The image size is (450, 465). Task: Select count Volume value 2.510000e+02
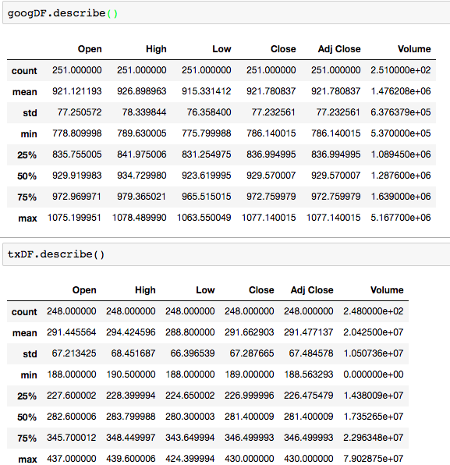401,70
